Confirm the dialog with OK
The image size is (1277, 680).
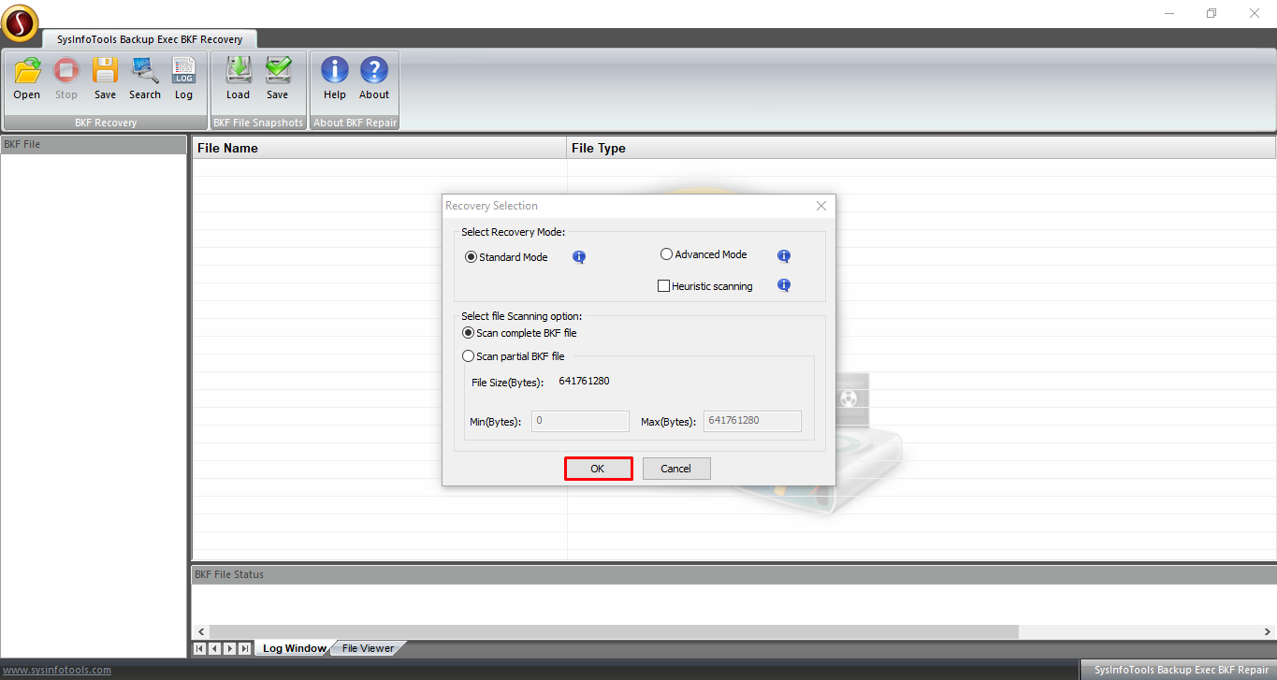click(598, 469)
